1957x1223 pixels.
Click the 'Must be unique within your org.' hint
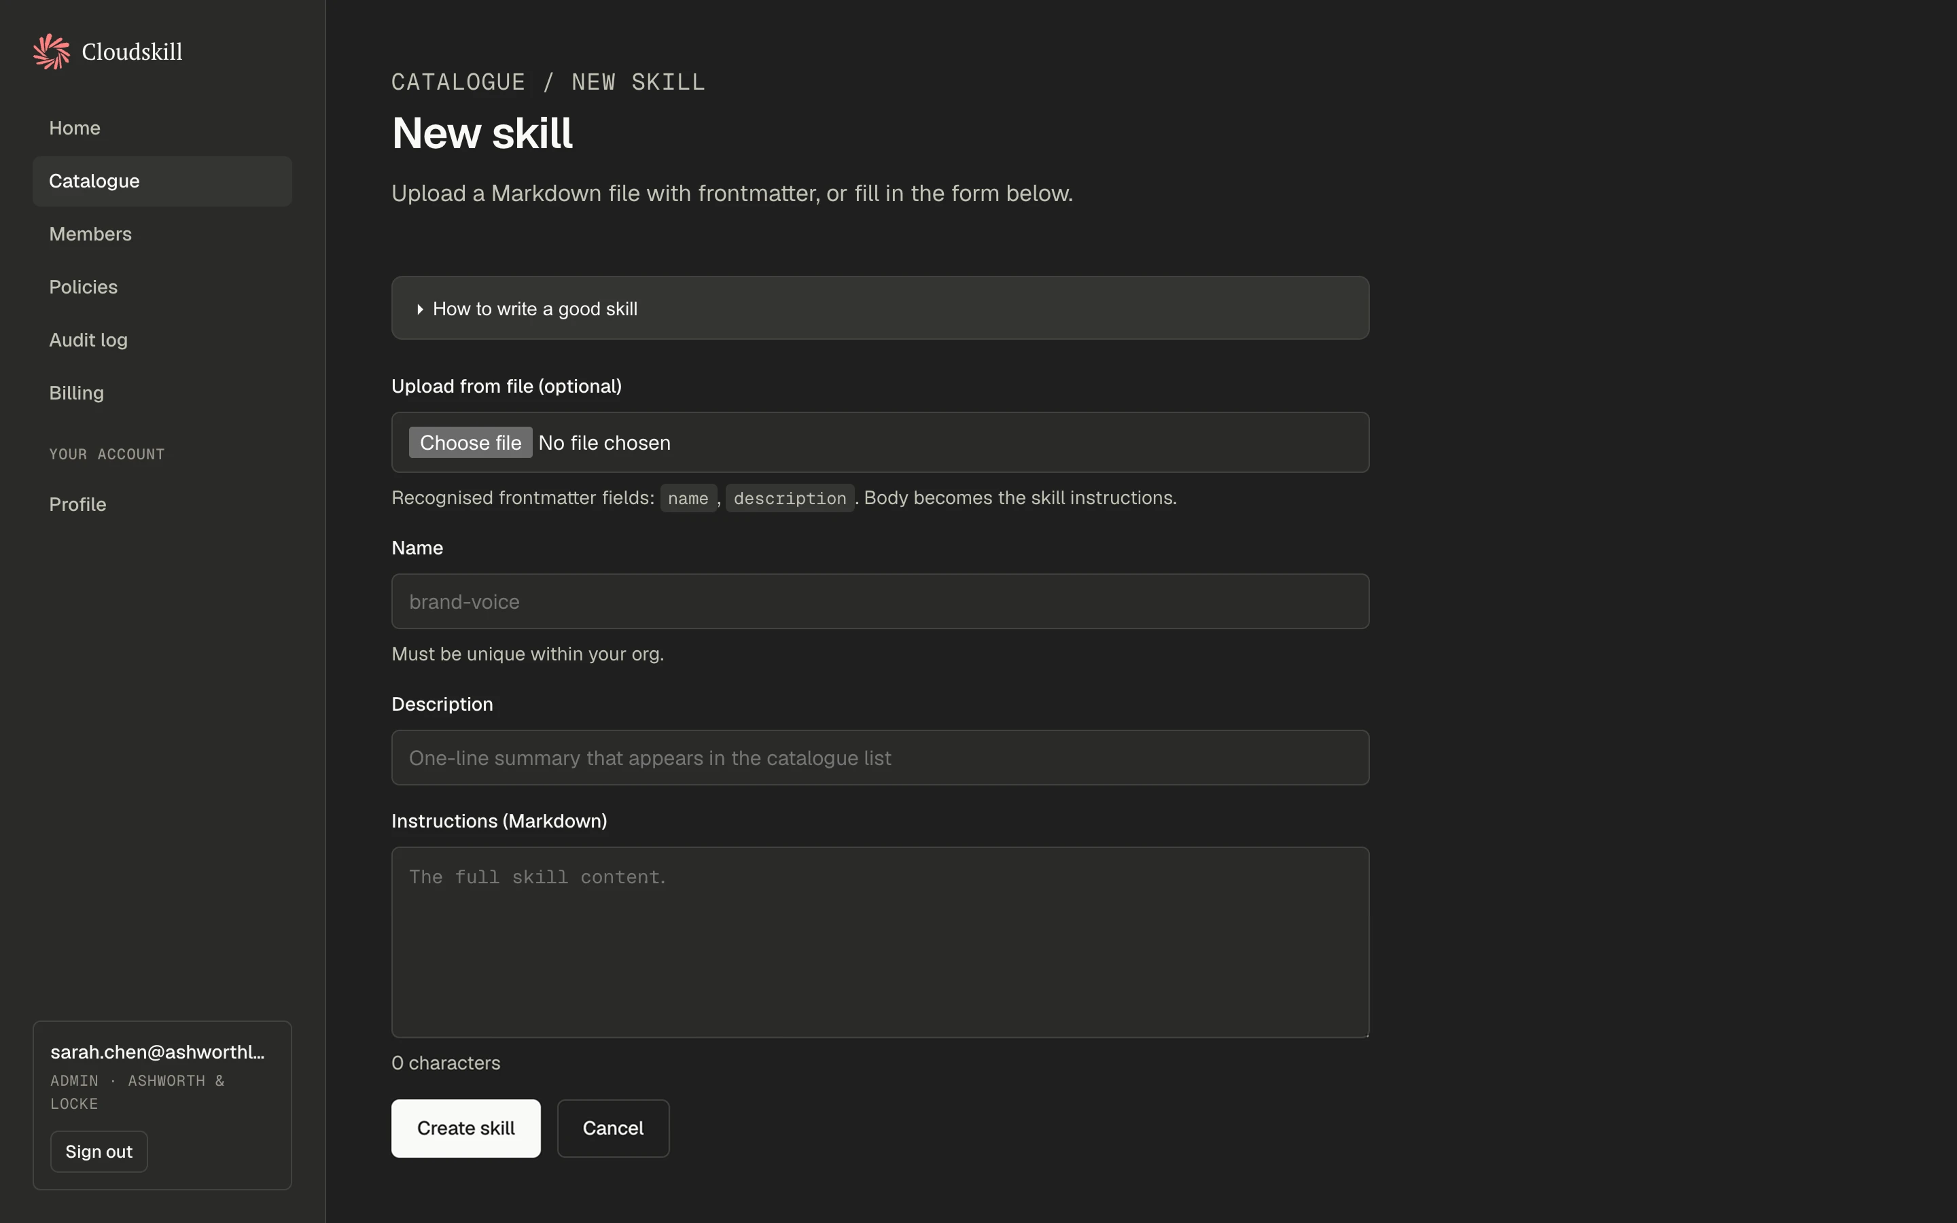click(527, 654)
